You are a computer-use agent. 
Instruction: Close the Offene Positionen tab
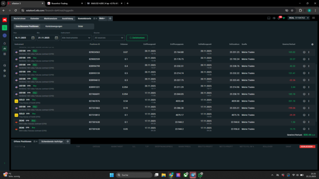[37, 141]
